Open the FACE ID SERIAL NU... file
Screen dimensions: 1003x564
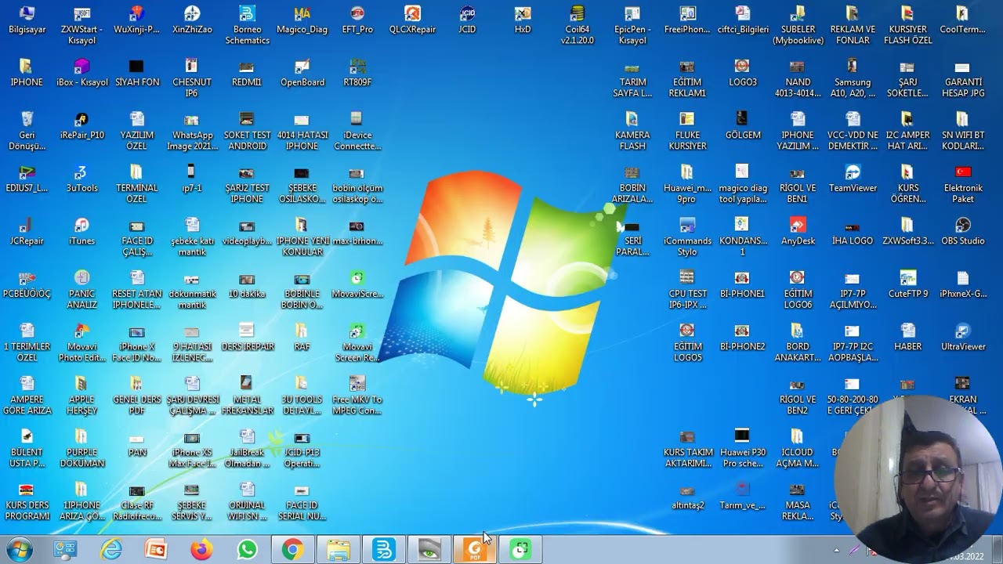pyautogui.click(x=302, y=501)
